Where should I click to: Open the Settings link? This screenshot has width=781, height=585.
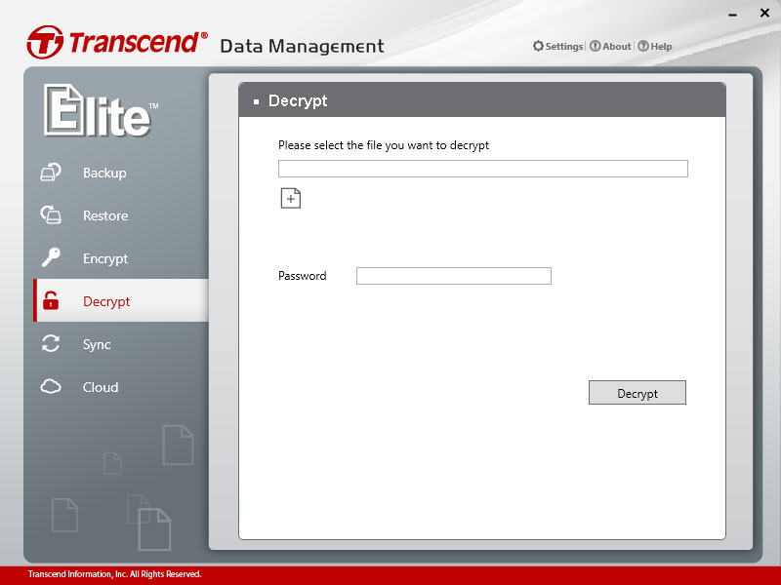[x=563, y=46]
